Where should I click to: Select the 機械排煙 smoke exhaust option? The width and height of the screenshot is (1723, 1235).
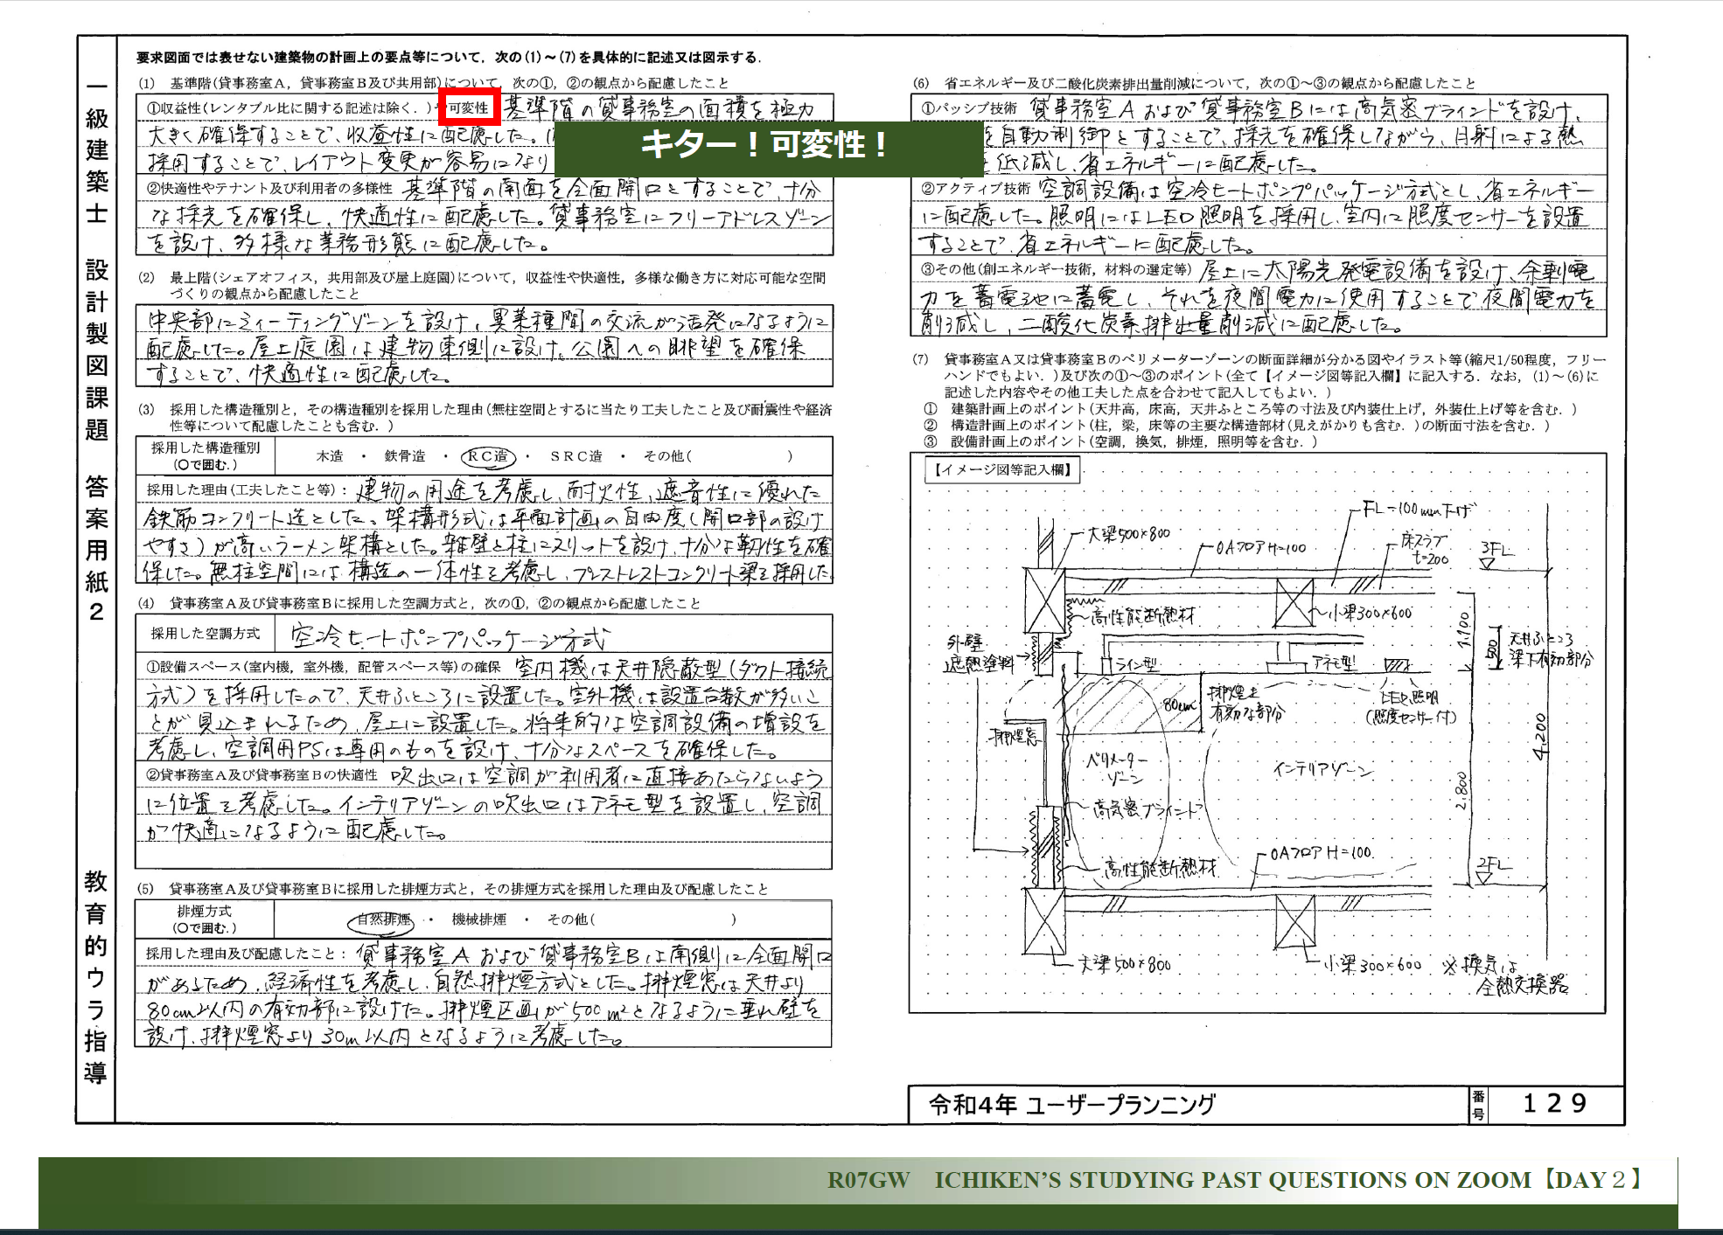click(478, 919)
